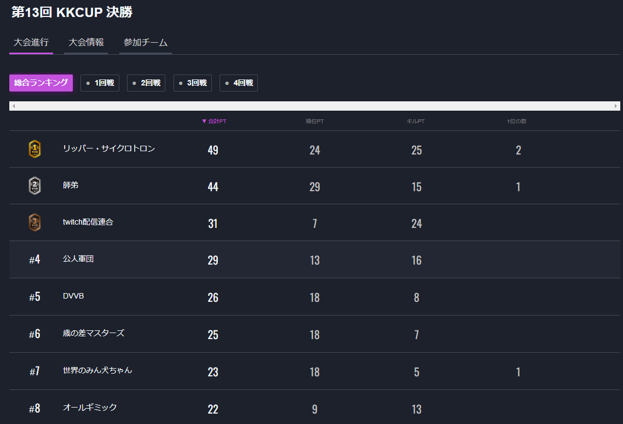
Task: Select team 世界のみん犬ちゃん
Action: pyautogui.click(x=97, y=370)
